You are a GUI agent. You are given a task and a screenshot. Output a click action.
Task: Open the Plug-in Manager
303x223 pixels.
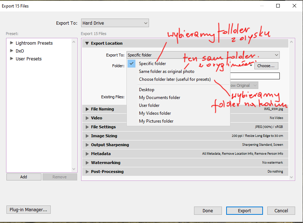point(28,210)
